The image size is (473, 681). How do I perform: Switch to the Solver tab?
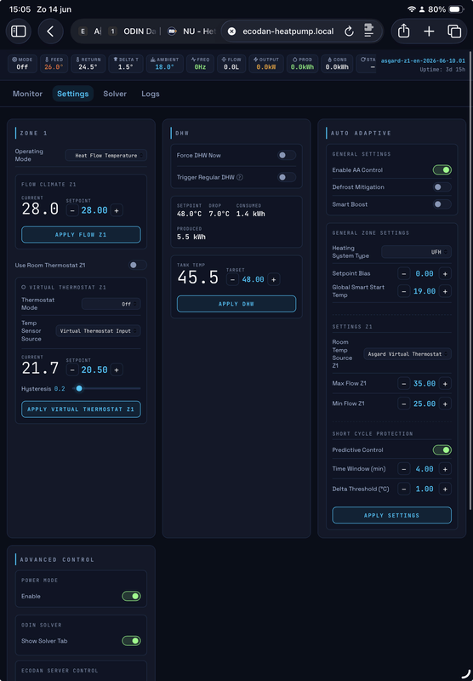[115, 94]
